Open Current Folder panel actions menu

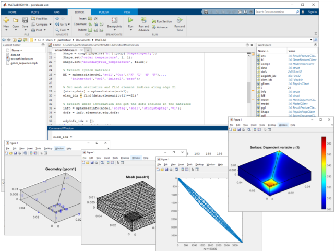click(x=43, y=45)
